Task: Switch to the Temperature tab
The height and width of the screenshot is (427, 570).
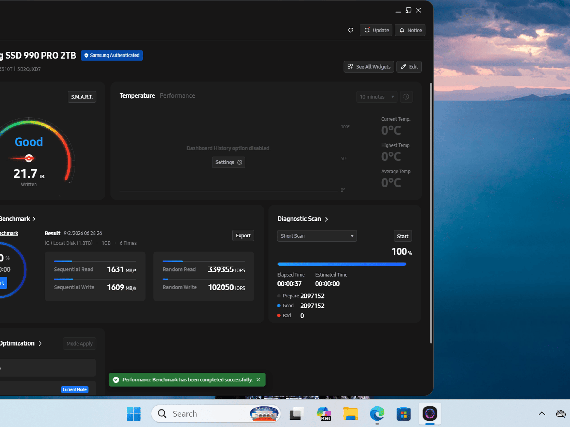Action: pos(137,96)
